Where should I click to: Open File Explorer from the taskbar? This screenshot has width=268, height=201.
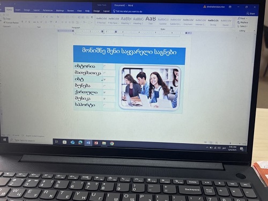[x=104, y=143]
